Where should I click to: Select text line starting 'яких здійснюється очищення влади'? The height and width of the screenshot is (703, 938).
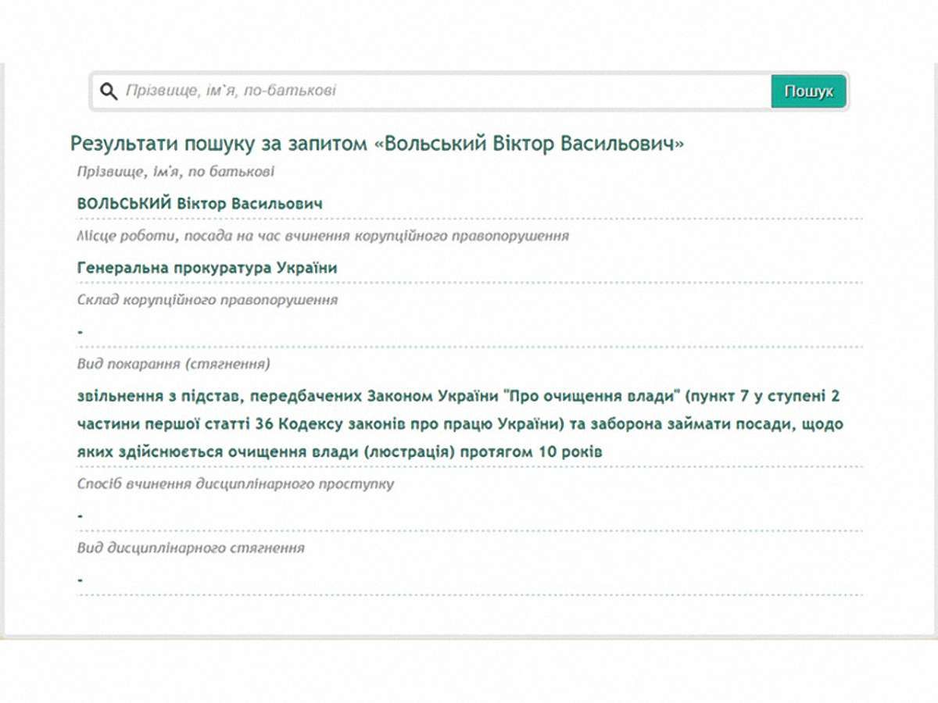pos(339,452)
